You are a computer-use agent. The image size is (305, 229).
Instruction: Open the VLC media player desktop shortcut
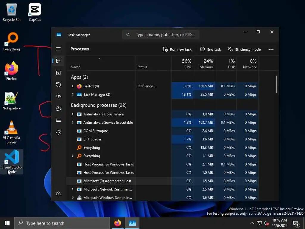12,132
